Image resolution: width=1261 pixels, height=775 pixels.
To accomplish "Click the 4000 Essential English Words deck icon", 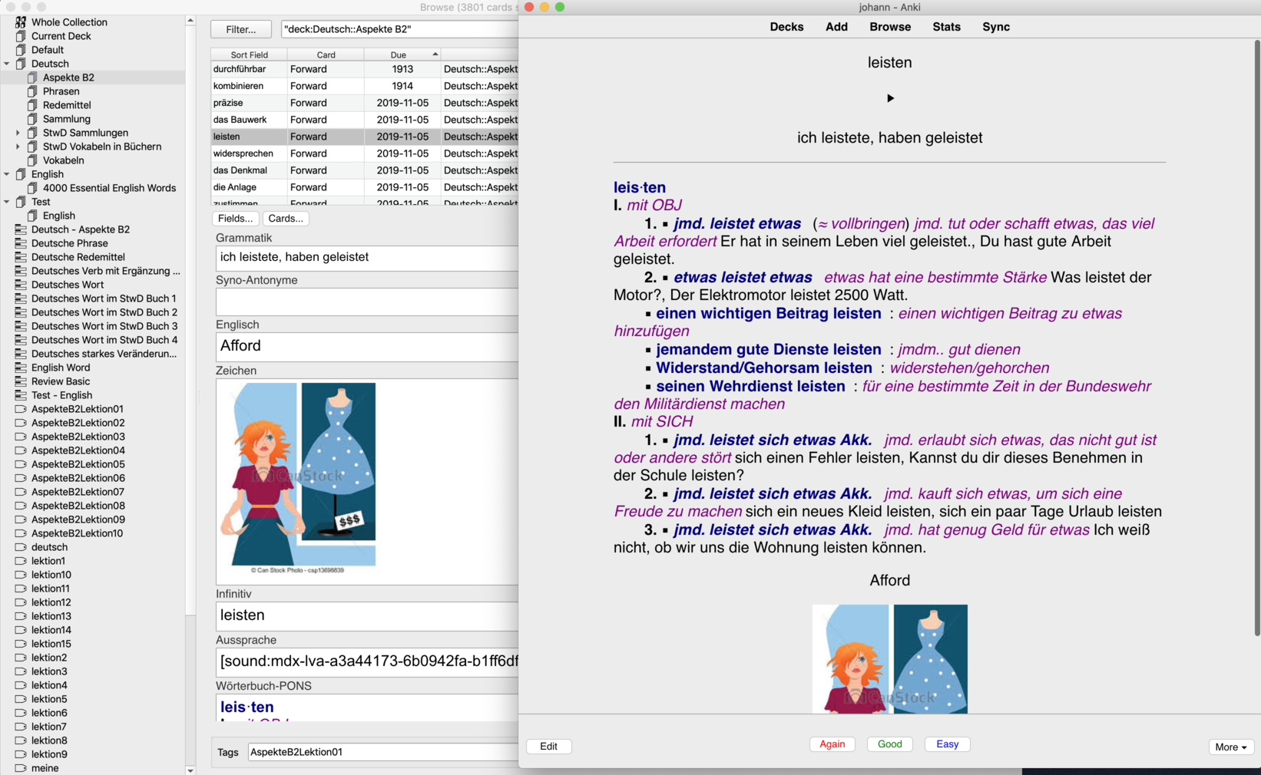I will tap(32, 188).
